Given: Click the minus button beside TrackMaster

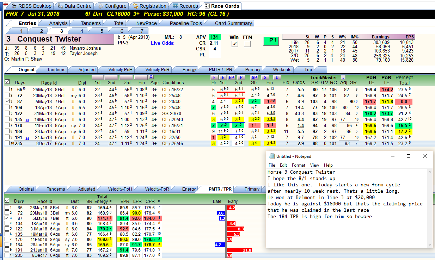Looking at the screenshot, I should [x=343, y=77].
